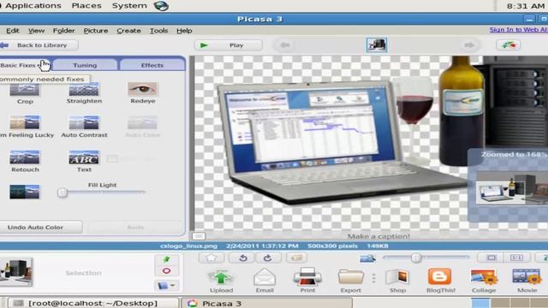548x308 pixels.
Task: Select the filmstrip thumbnail at top
Action: pyautogui.click(x=377, y=45)
